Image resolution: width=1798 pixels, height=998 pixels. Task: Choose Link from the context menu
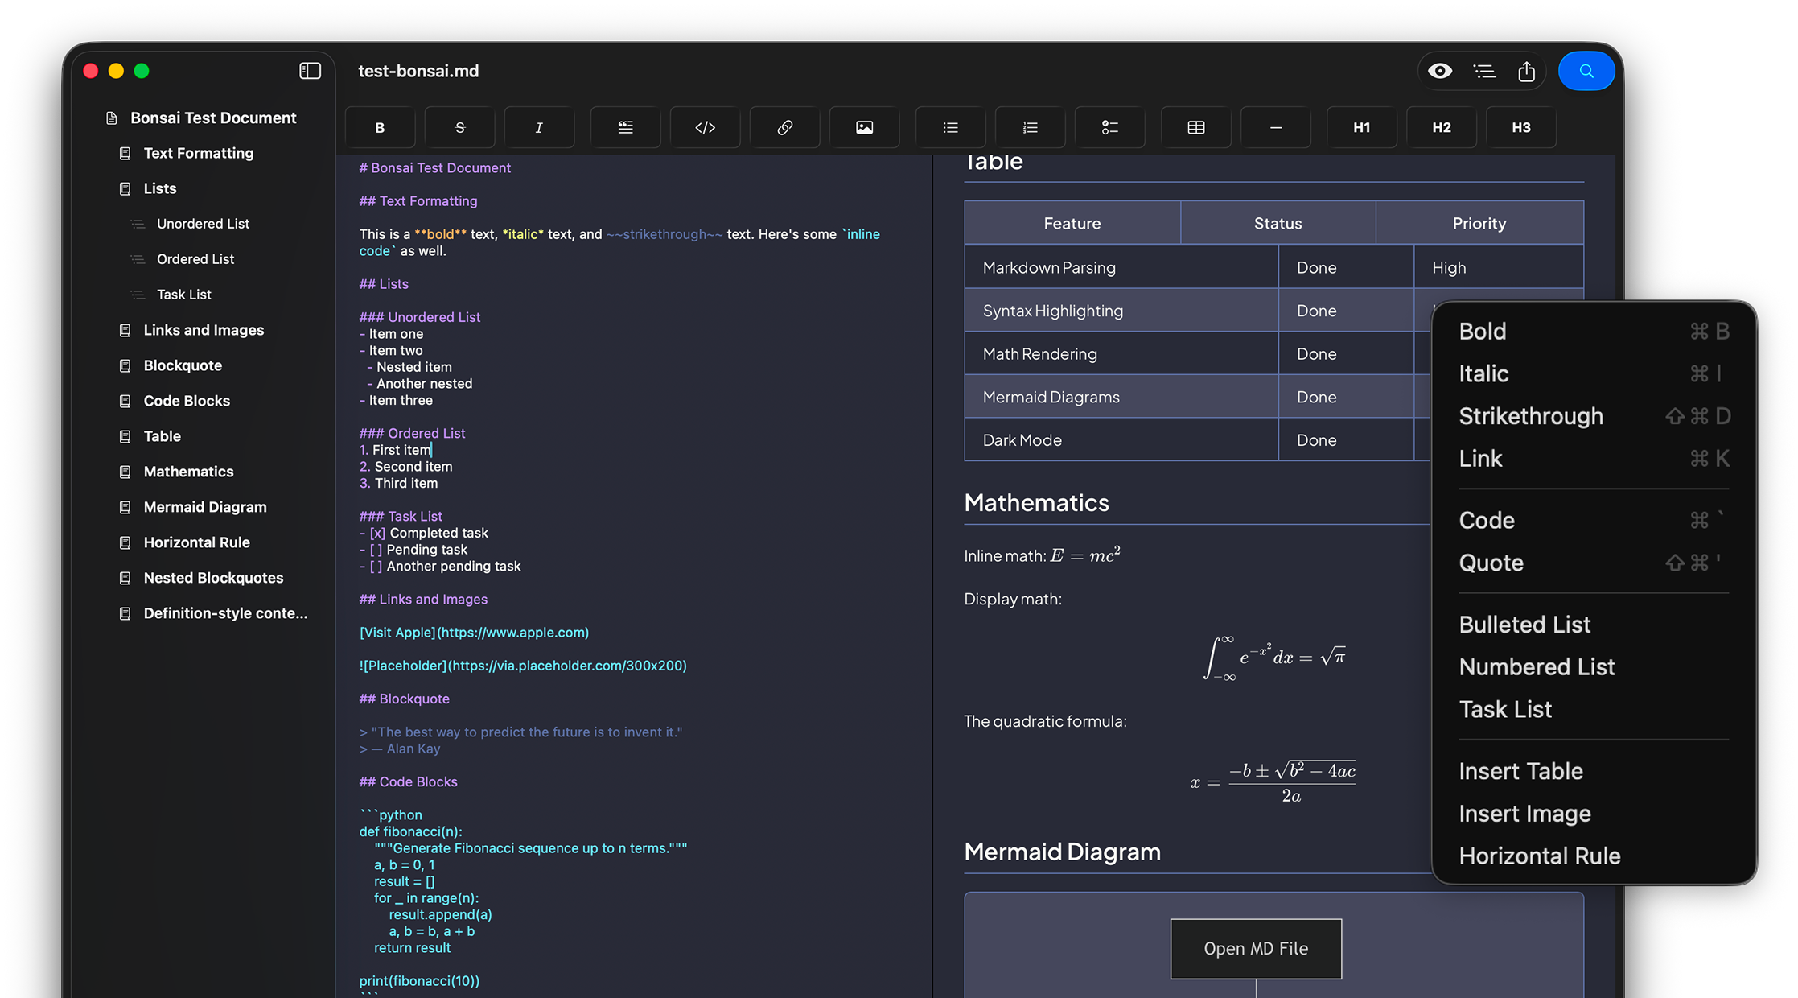(x=1594, y=459)
